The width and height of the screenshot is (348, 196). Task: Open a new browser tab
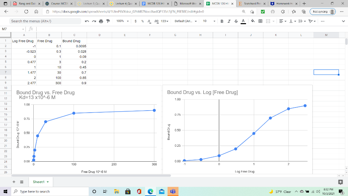(x=304, y=3)
